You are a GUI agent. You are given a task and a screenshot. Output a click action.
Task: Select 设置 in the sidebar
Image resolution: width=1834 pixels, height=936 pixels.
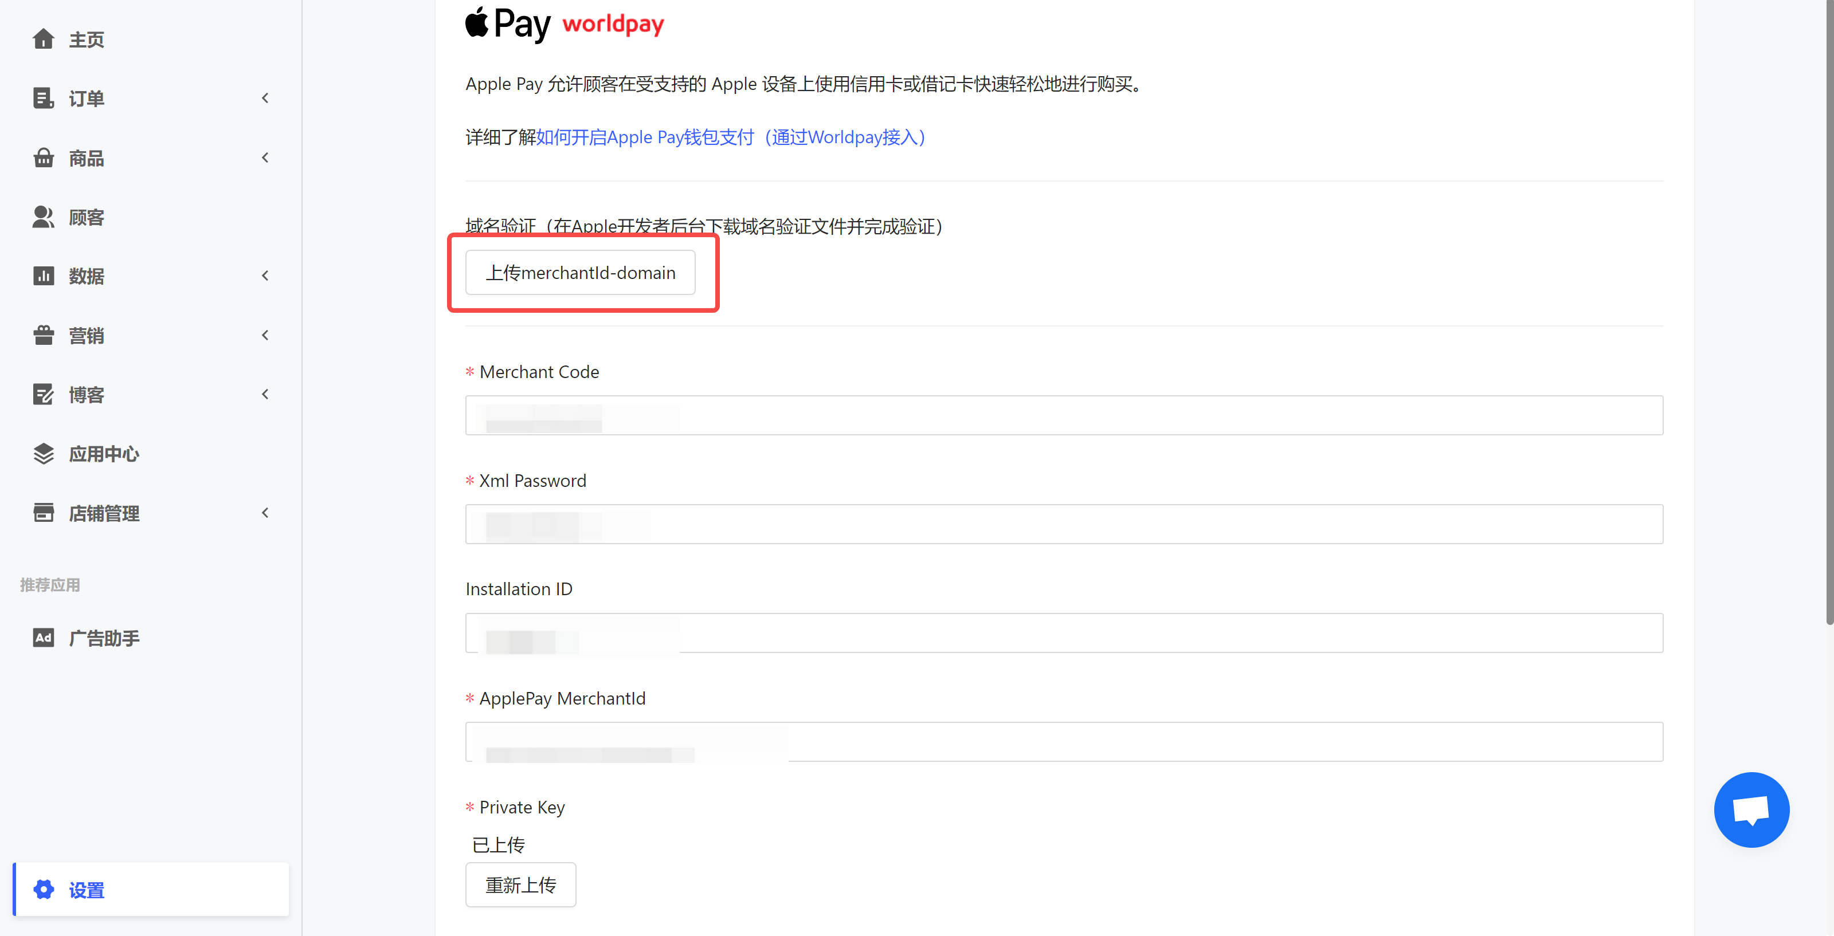pos(151,889)
